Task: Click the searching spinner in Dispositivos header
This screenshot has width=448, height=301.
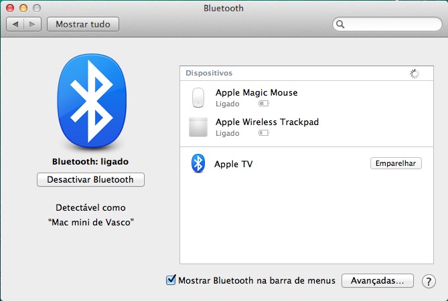Action: 415,74
